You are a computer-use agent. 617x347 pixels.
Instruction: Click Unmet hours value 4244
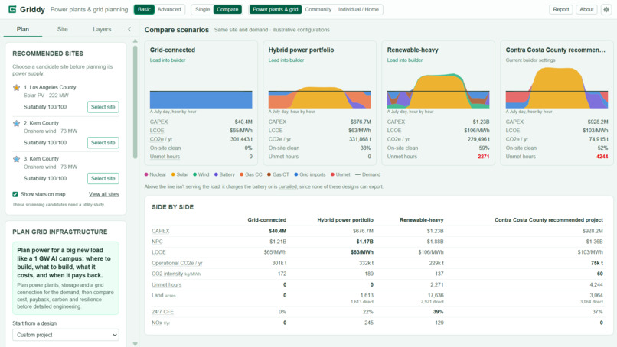pos(602,157)
